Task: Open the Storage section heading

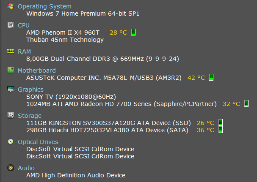Action: coord(30,116)
